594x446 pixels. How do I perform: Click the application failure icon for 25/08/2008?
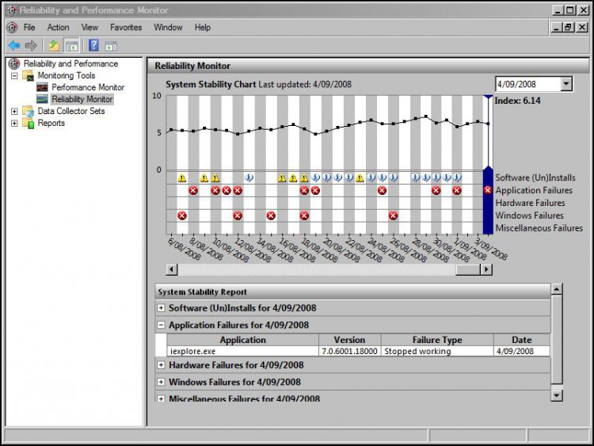[383, 190]
